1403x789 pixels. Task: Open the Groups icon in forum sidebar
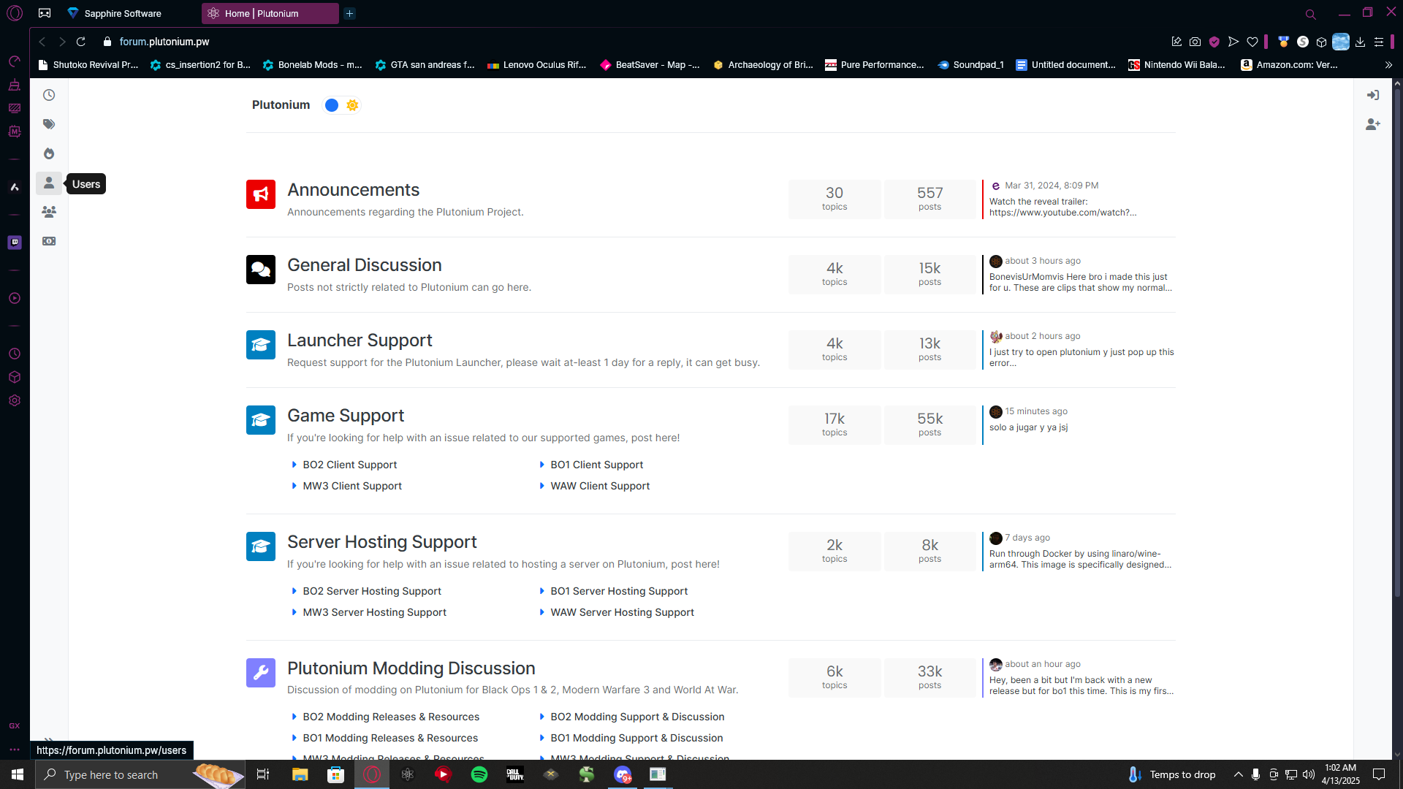(49, 212)
